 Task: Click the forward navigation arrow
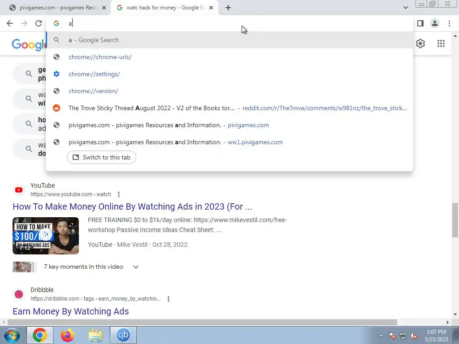[x=24, y=23]
